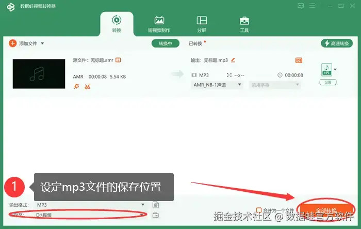Click the output resolution --x-- value
This screenshot has width=361, height=229.
tap(239, 75)
